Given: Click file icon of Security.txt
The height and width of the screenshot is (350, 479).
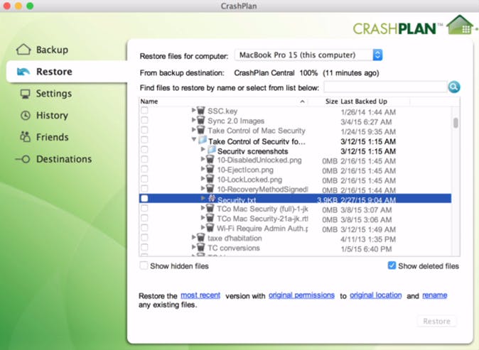Looking at the screenshot, I should [x=212, y=198].
